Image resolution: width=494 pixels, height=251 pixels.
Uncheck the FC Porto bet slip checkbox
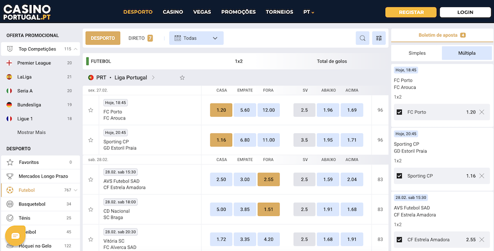(x=400, y=112)
